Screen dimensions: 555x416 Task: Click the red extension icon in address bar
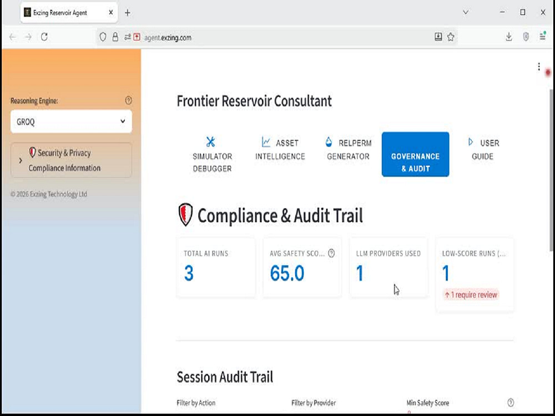(137, 37)
